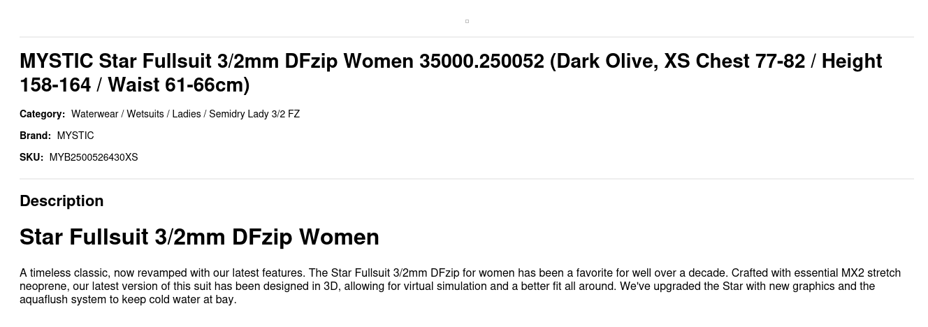Image resolution: width=928 pixels, height=327 pixels.
Task: Click the SKU number MYB2500526430XS
Action: tap(94, 157)
